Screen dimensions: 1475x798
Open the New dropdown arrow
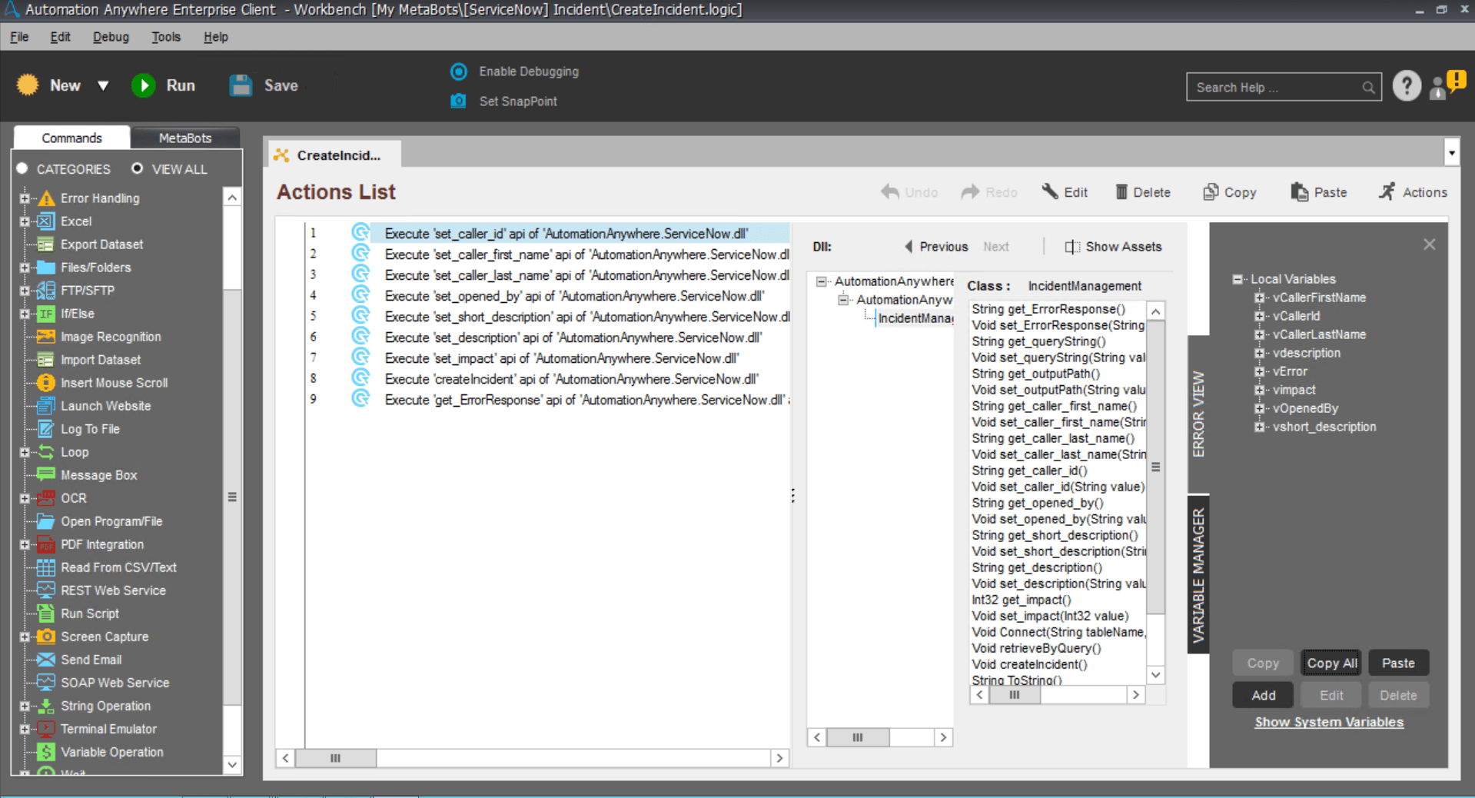click(103, 86)
